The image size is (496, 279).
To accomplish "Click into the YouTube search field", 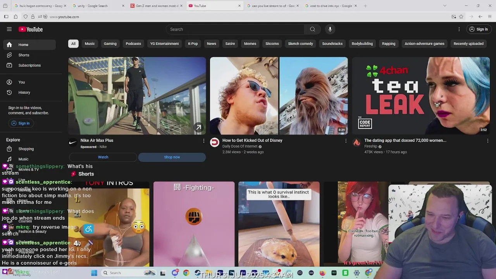I will [x=235, y=29].
